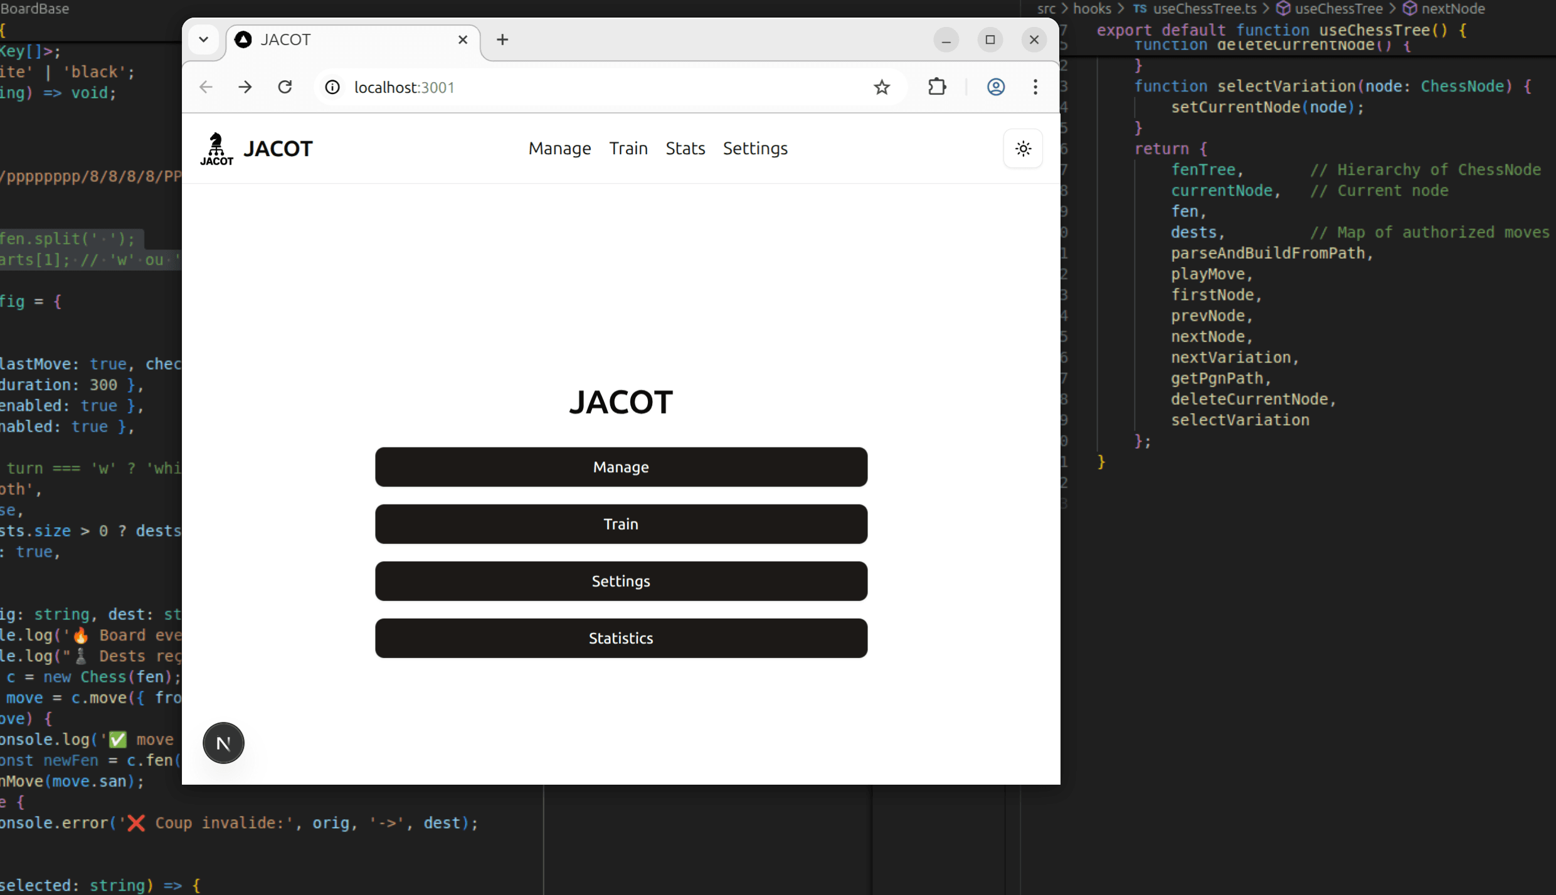Select Stats in the navigation bar

685,149
